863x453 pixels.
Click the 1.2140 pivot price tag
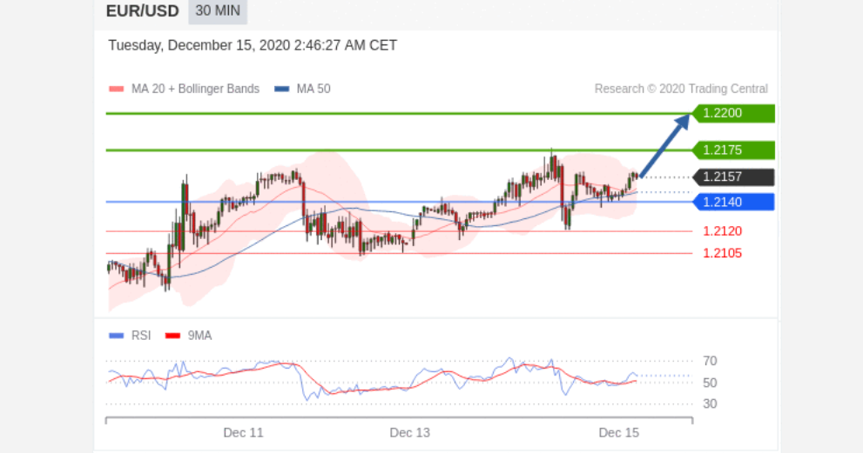733,203
